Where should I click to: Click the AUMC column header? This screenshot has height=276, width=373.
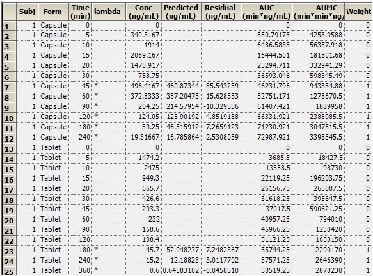[x=318, y=12]
